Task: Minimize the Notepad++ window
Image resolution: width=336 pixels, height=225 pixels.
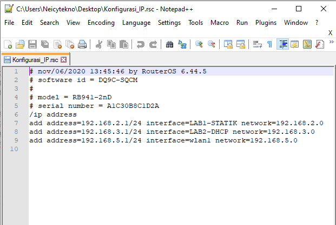Action: 274,9
